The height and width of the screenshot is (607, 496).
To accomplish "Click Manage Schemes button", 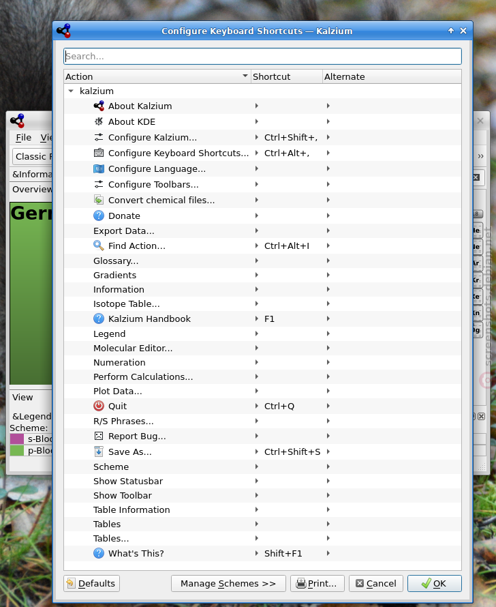I will click(228, 583).
